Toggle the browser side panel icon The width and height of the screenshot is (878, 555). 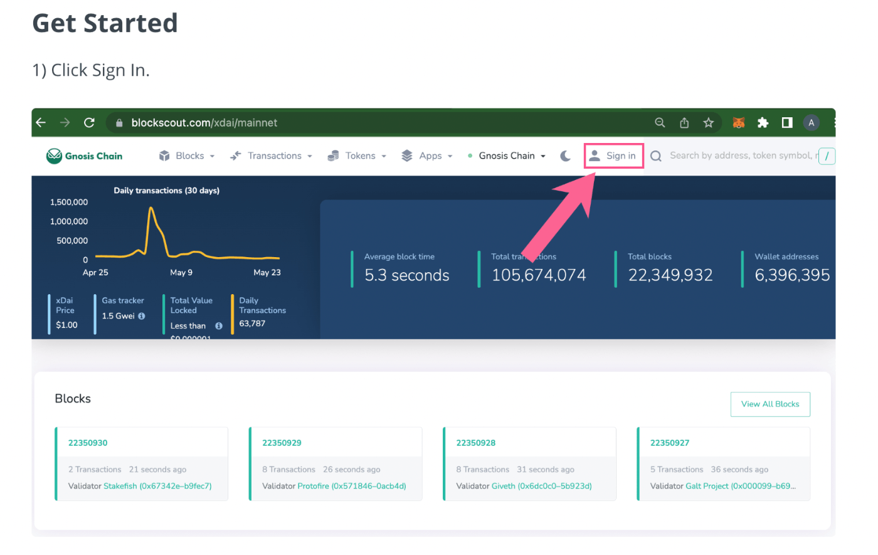pos(787,123)
